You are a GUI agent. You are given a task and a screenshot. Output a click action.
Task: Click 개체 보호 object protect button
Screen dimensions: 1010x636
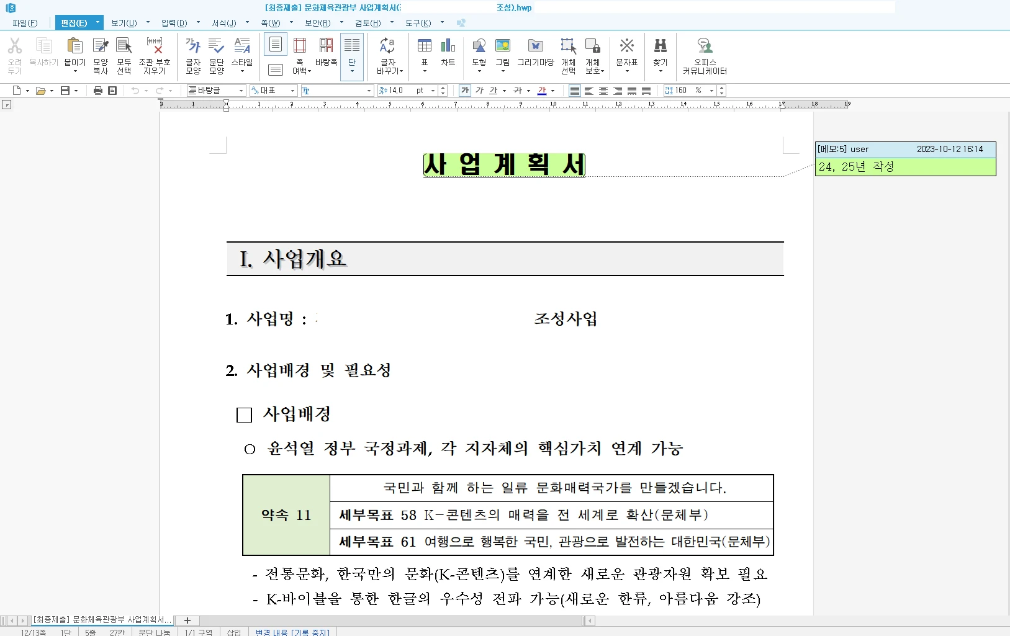pyautogui.click(x=593, y=55)
